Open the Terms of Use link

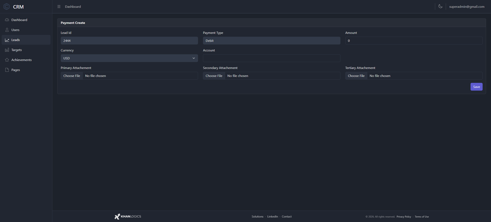pos(422,217)
